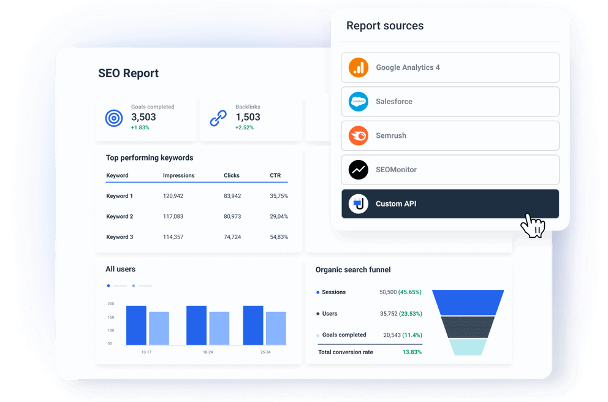The image size is (608, 402).
Task: Click the Google Analytics 4 orange icon
Action: point(359,67)
